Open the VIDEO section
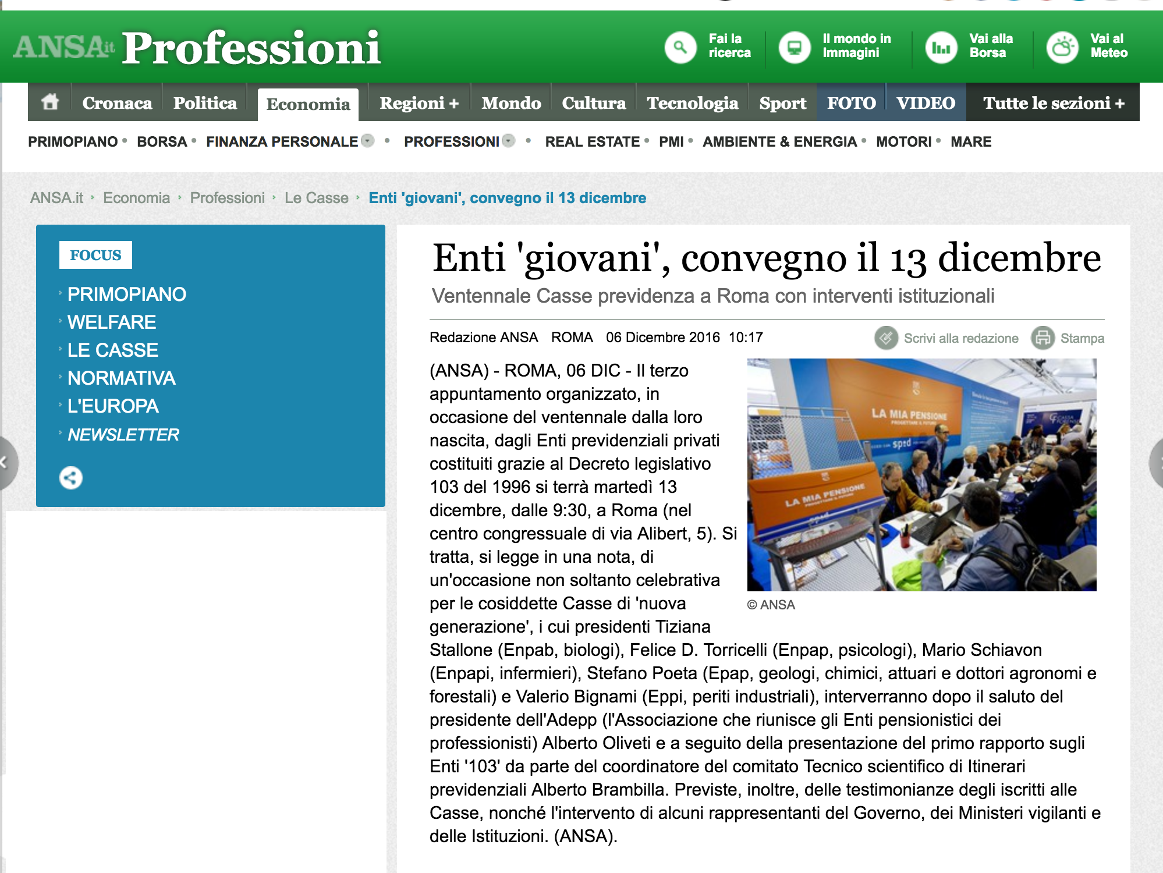The height and width of the screenshot is (873, 1163). tap(926, 103)
